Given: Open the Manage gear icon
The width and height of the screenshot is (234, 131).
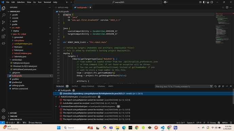Looking at the screenshot, I should [x=3, y=117].
